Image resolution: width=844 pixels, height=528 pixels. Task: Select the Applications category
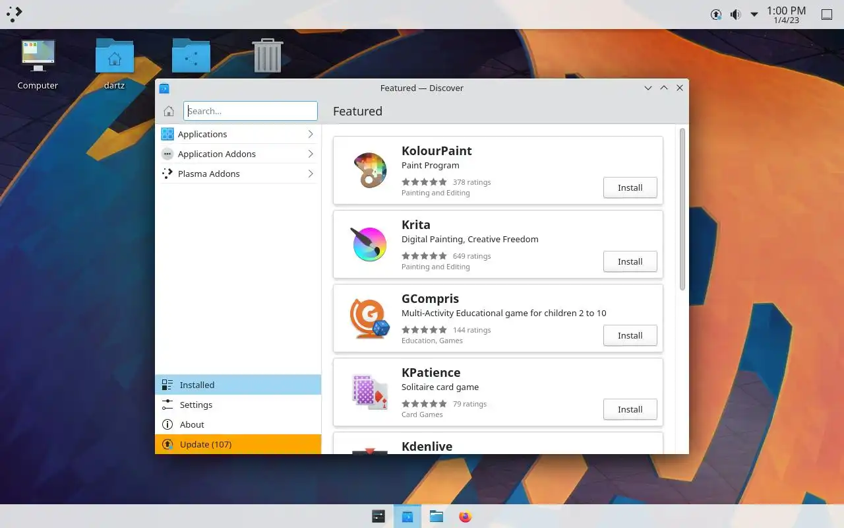pyautogui.click(x=238, y=134)
